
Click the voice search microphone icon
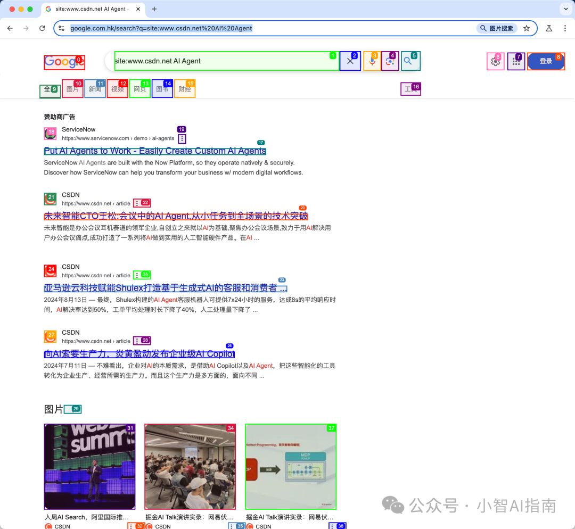tap(372, 61)
